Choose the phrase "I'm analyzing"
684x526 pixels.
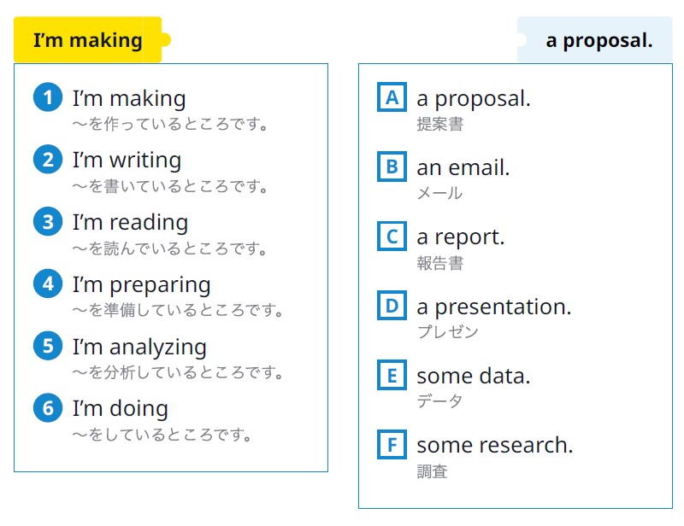pyautogui.click(x=139, y=348)
